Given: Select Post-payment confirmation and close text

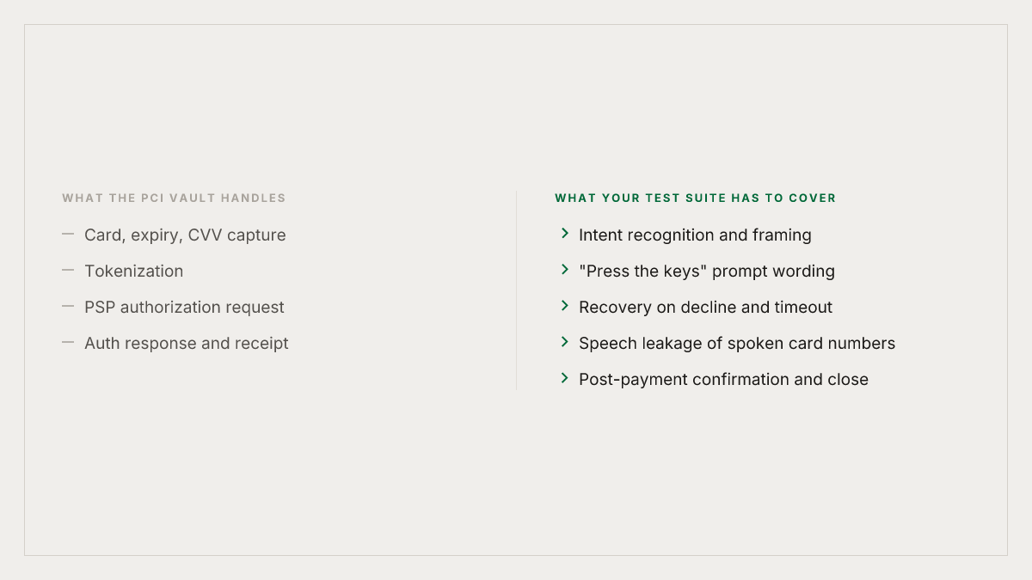Looking at the screenshot, I should click(723, 379).
